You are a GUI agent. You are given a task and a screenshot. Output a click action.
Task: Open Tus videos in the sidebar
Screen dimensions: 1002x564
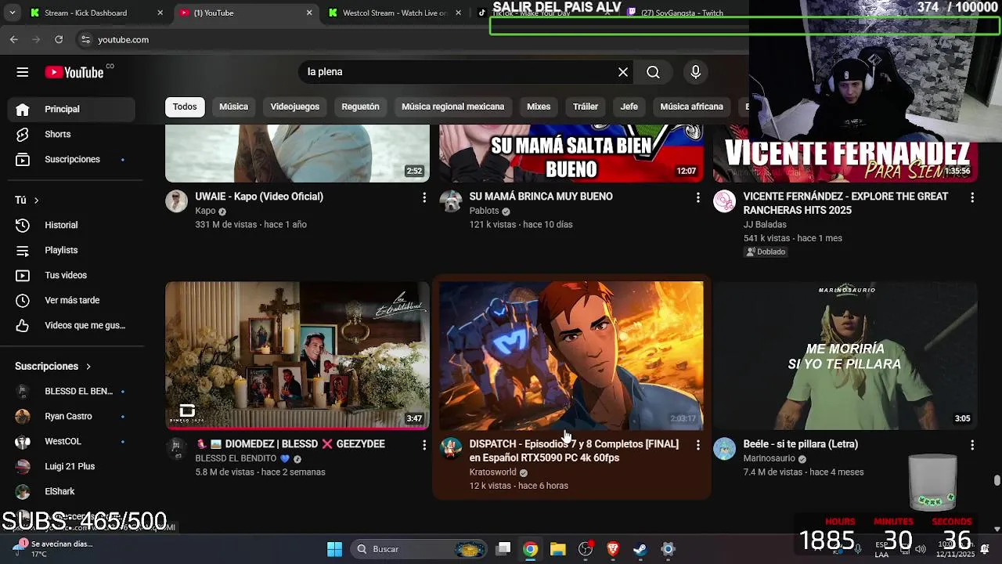pos(71,275)
